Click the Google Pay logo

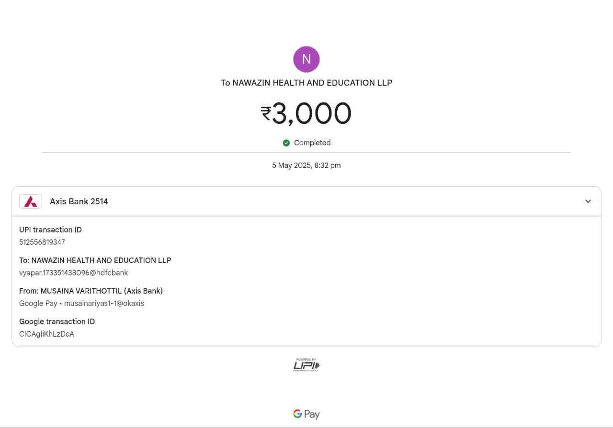(306, 414)
